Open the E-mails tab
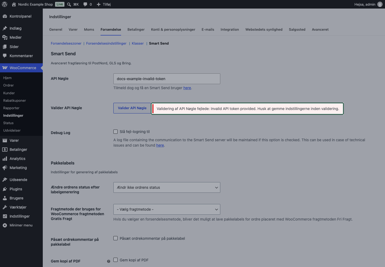The height and width of the screenshot is (267, 385). [x=208, y=29]
